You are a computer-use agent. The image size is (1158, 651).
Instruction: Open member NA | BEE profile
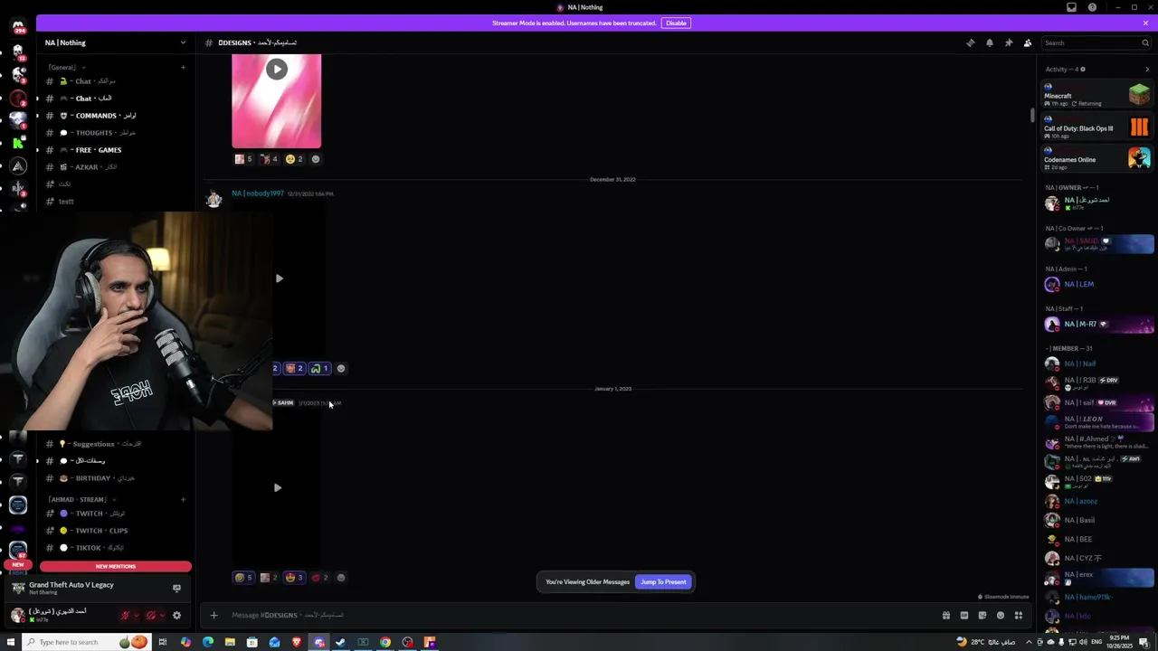click(1098, 539)
